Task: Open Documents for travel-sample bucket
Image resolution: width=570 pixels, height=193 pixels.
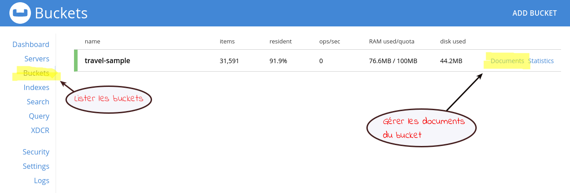Action: [507, 61]
